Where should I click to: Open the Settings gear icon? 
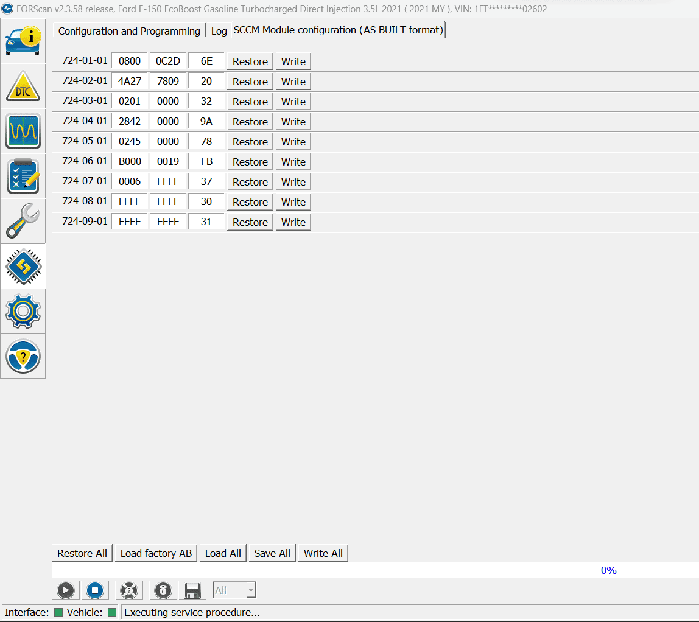coord(23,312)
